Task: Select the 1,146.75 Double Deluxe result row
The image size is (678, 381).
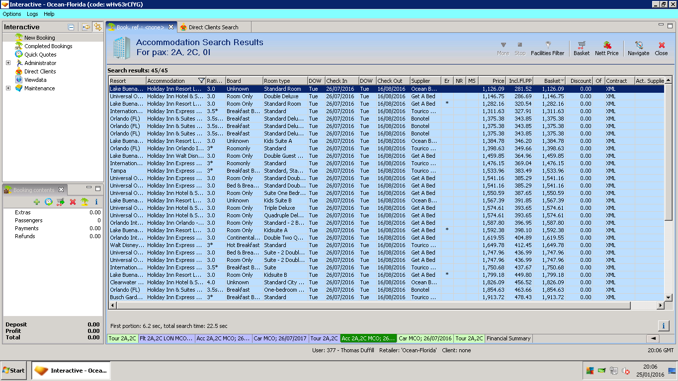Action: click(386, 96)
